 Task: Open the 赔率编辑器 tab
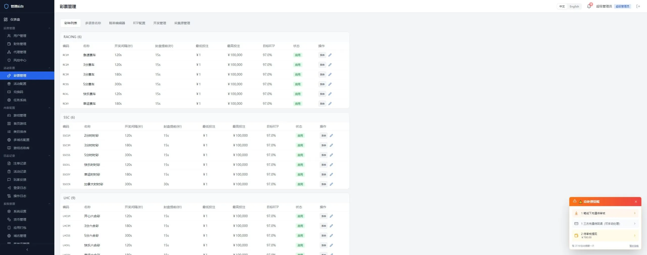point(117,23)
